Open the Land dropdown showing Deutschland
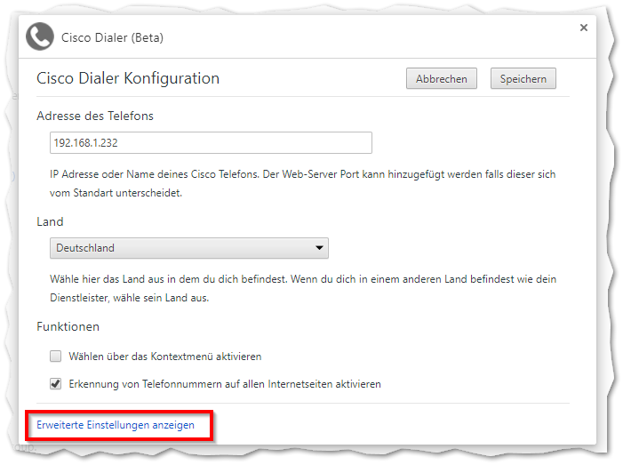This screenshot has width=623, height=465. tap(188, 248)
